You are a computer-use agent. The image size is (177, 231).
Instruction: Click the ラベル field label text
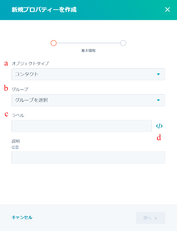point(18,116)
